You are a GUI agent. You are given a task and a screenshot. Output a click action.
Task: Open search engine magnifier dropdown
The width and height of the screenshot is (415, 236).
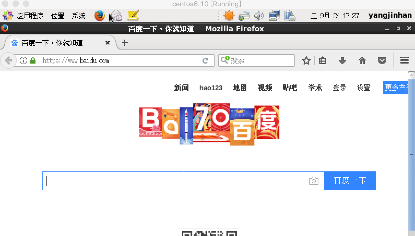pos(225,60)
